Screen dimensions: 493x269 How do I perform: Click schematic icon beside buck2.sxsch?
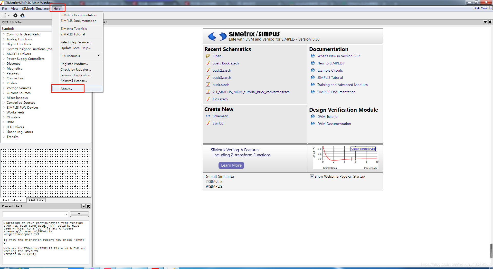(208, 70)
